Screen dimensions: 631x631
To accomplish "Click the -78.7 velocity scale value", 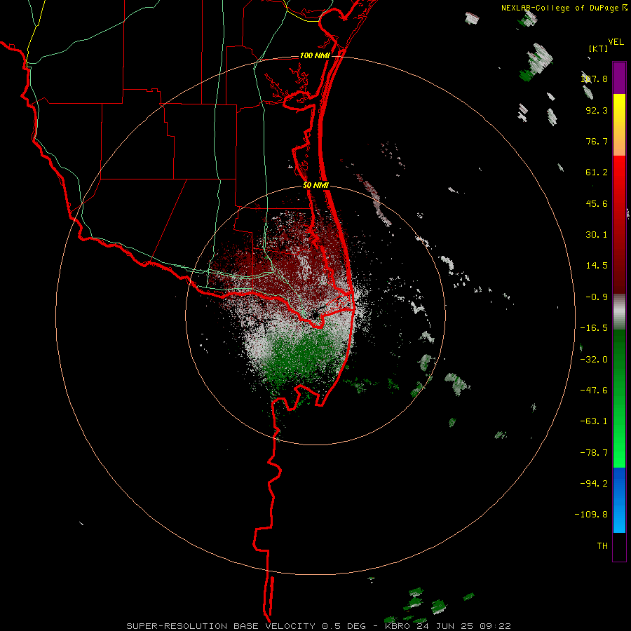I will point(594,453).
